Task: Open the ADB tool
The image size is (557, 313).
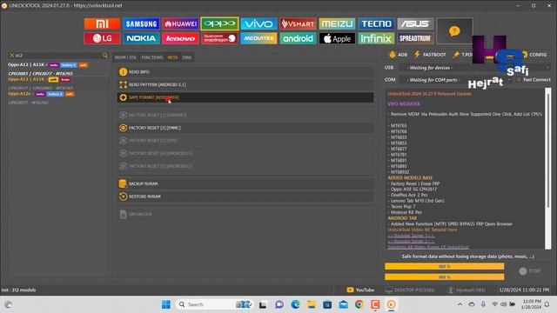Action: point(399,55)
